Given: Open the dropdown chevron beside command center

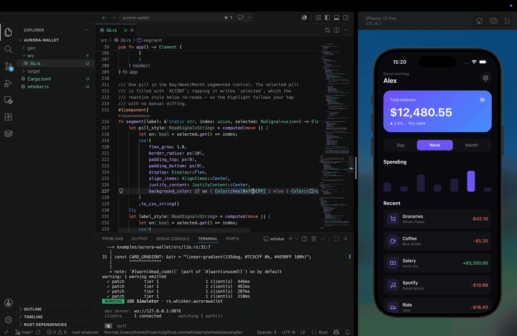Looking at the screenshot, I should pyautogui.click(x=249, y=17).
